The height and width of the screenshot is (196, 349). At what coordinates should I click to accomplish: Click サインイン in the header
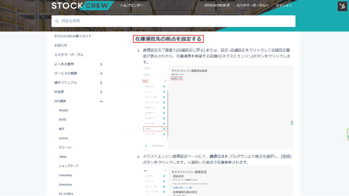(x=284, y=6)
